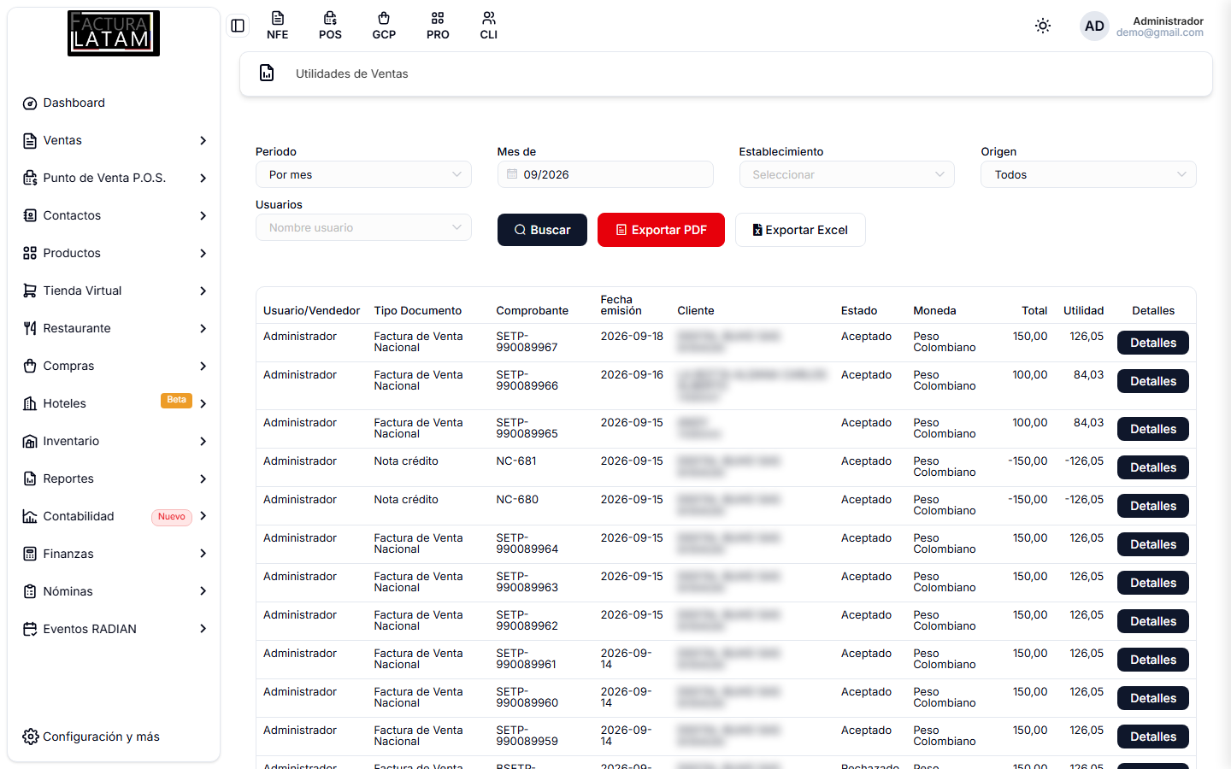Click the Exportar Excel button
Image resolution: width=1231 pixels, height=769 pixels.
[800, 230]
